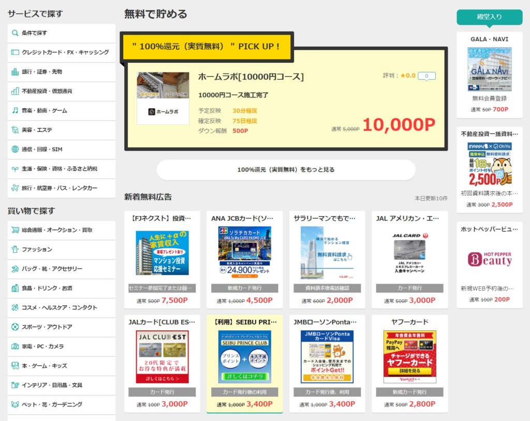Click the 10,000P pickup reward amount
530x421 pixels.
point(399,125)
